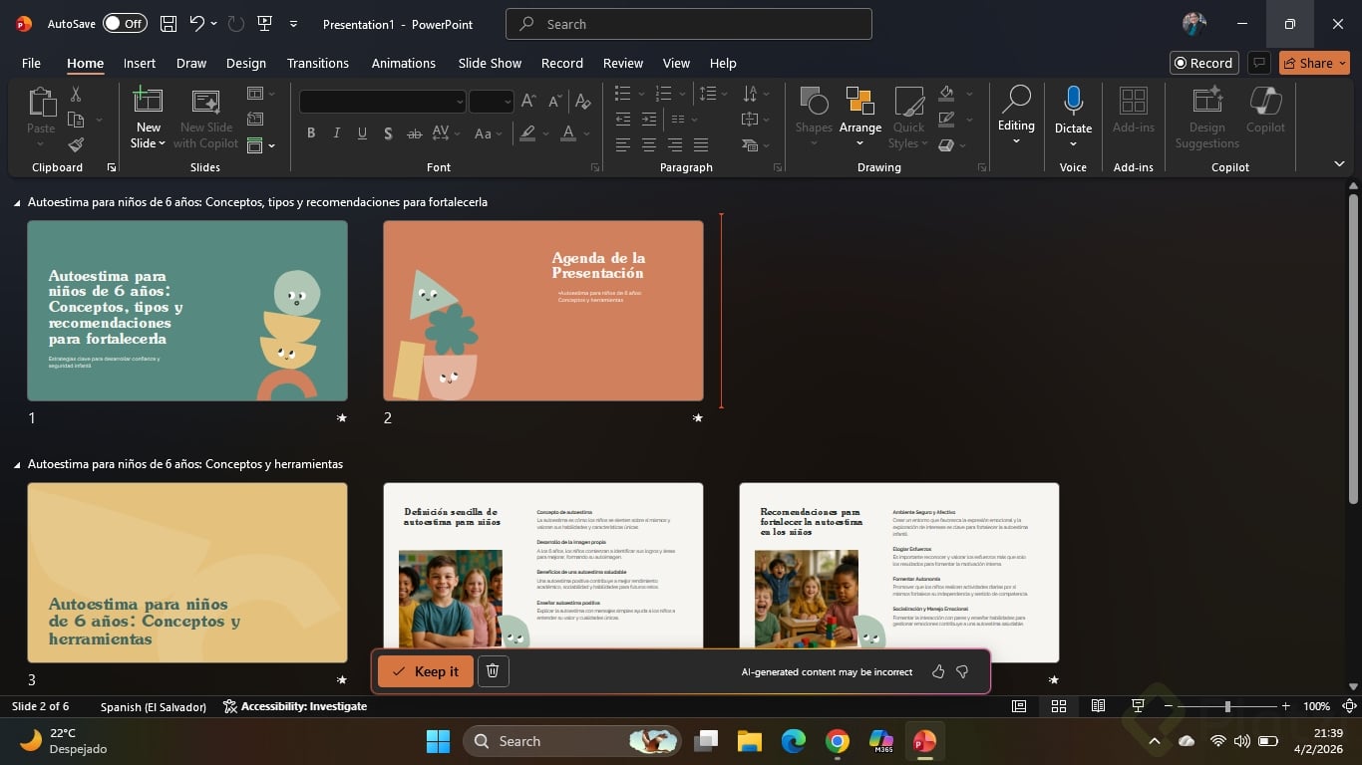
Task: Click the Save icon in title bar
Action: [169, 24]
